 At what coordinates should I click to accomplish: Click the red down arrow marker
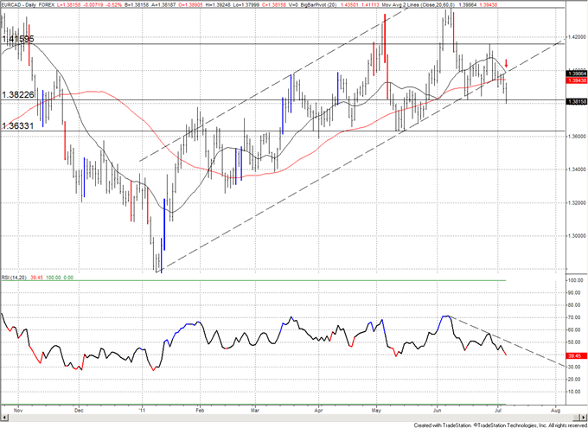point(506,64)
